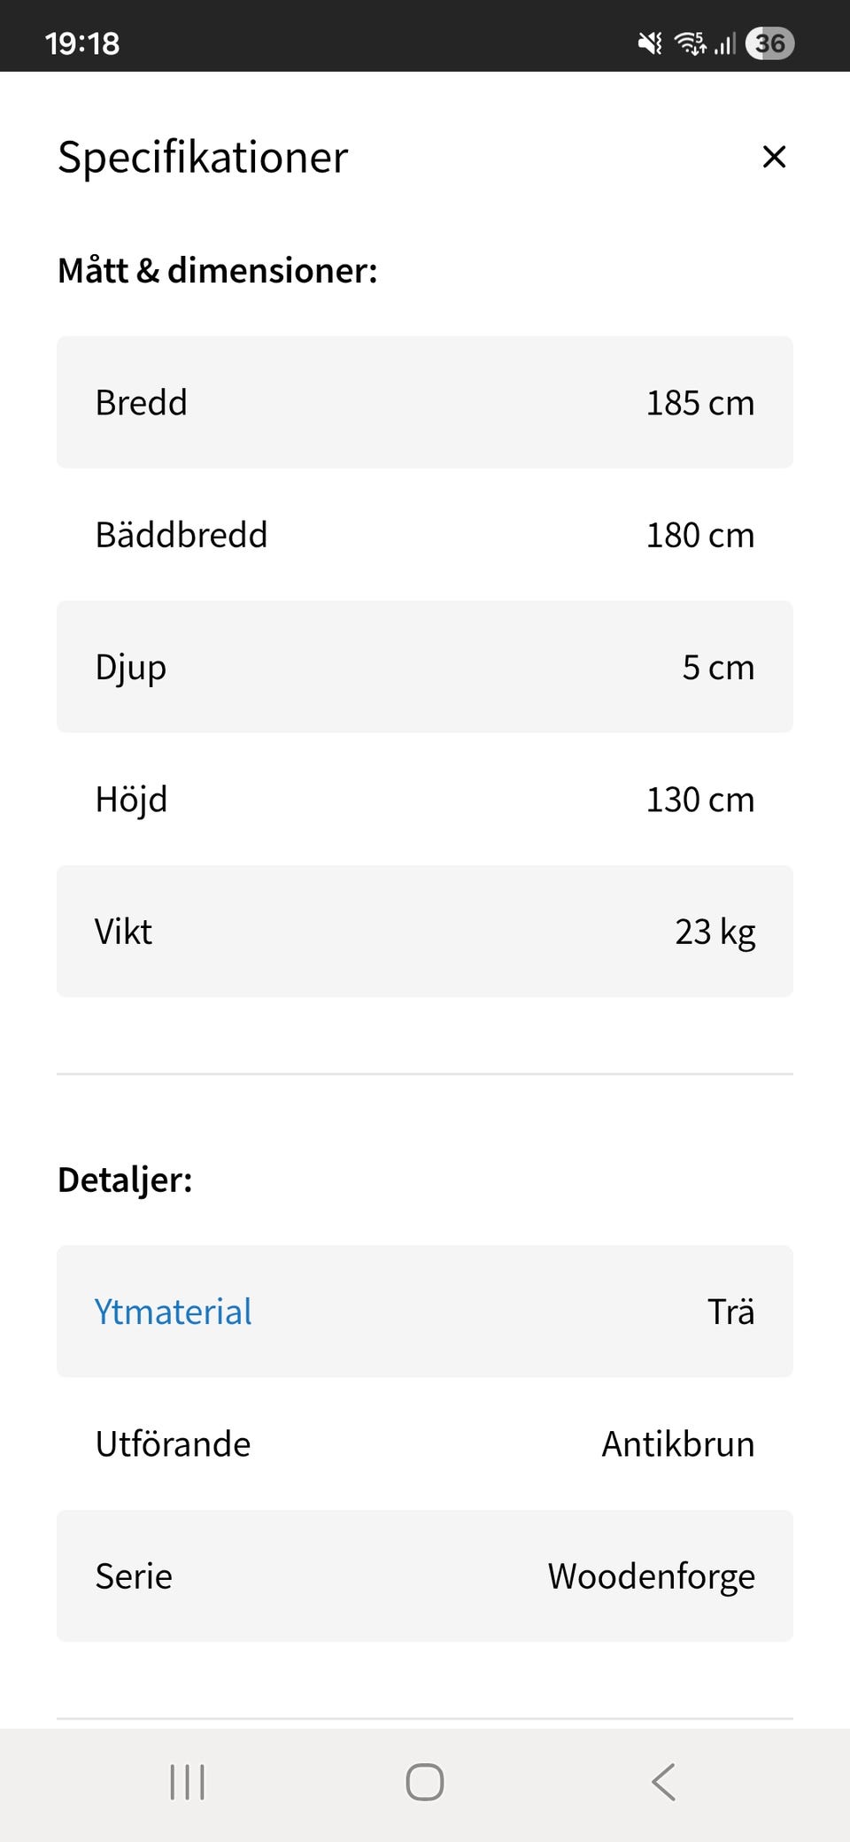Tap the signal strength status icon
The width and height of the screenshot is (850, 1842).
tap(725, 43)
